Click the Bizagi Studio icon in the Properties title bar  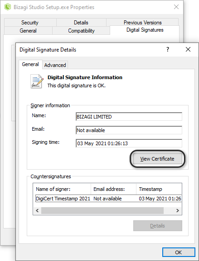8,7
